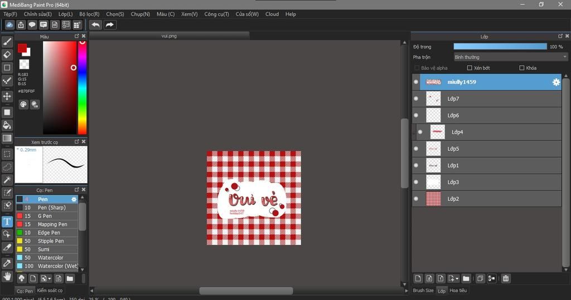The image size is (571, 300).
Task: Enable the Xén bớt checkbox
Action: pyautogui.click(x=470, y=68)
